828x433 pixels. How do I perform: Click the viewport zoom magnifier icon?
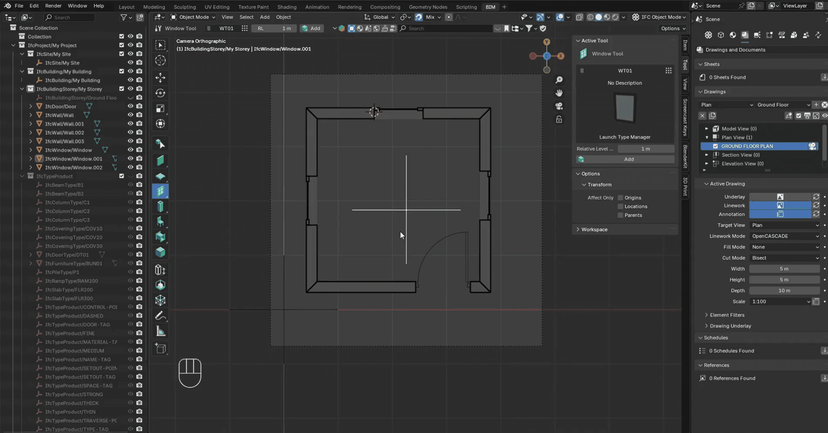[x=559, y=80]
